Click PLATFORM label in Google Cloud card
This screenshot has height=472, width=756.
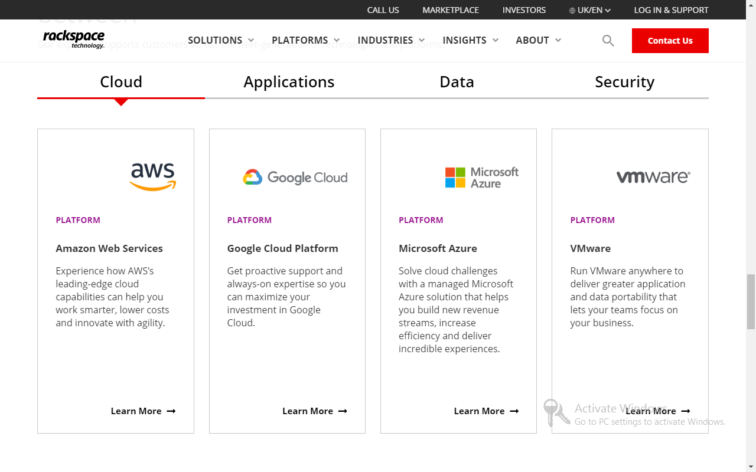coord(249,220)
